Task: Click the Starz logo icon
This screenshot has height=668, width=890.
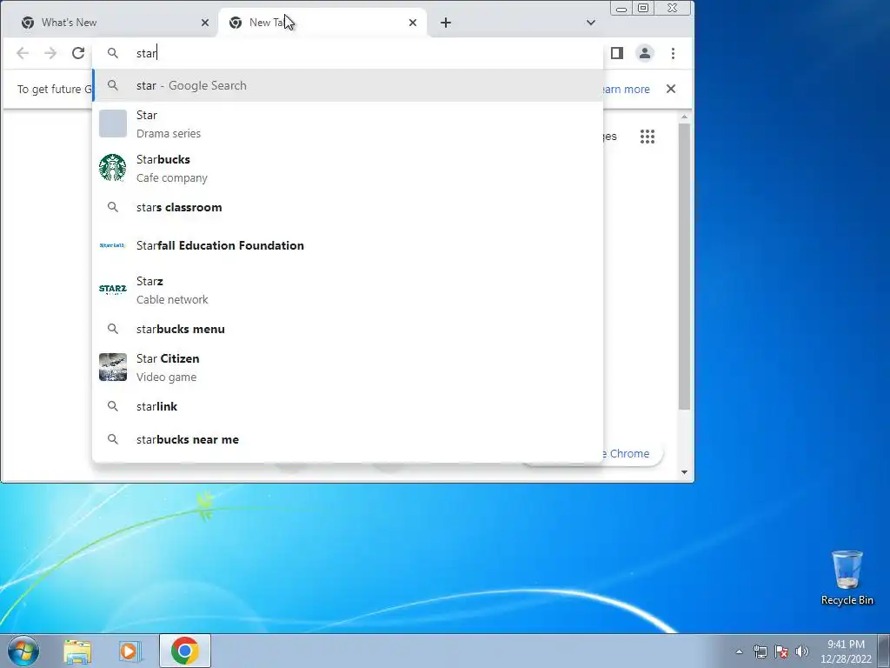Action: click(x=112, y=289)
